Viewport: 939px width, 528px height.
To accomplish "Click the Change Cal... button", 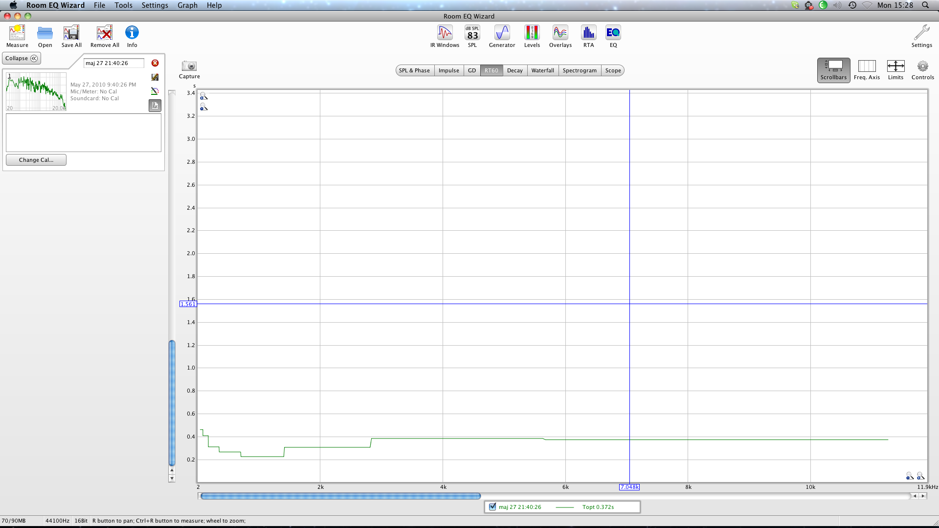I will 36,160.
